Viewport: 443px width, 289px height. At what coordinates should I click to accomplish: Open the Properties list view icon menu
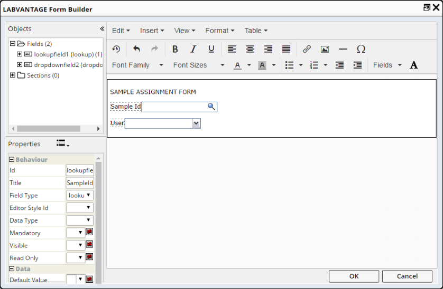(63, 143)
